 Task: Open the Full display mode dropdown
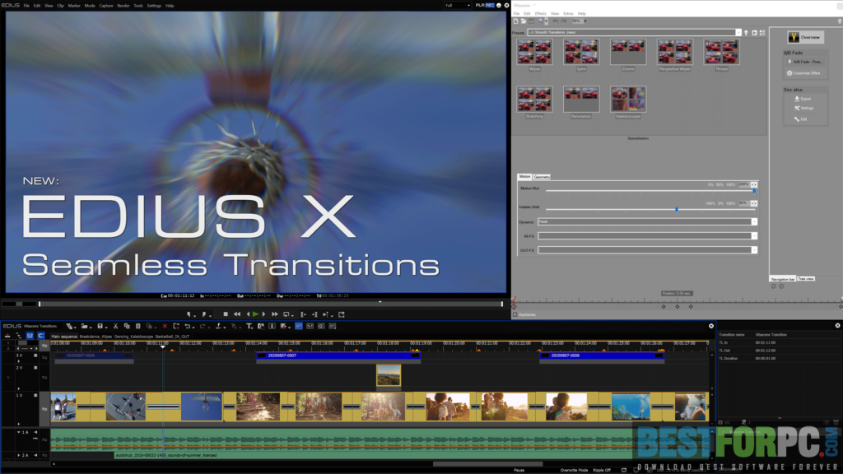[458, 6]
